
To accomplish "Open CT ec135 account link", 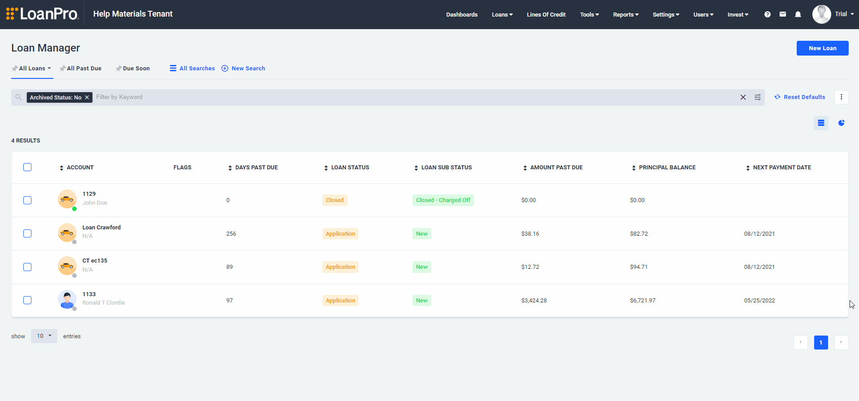I will (95, 261).
